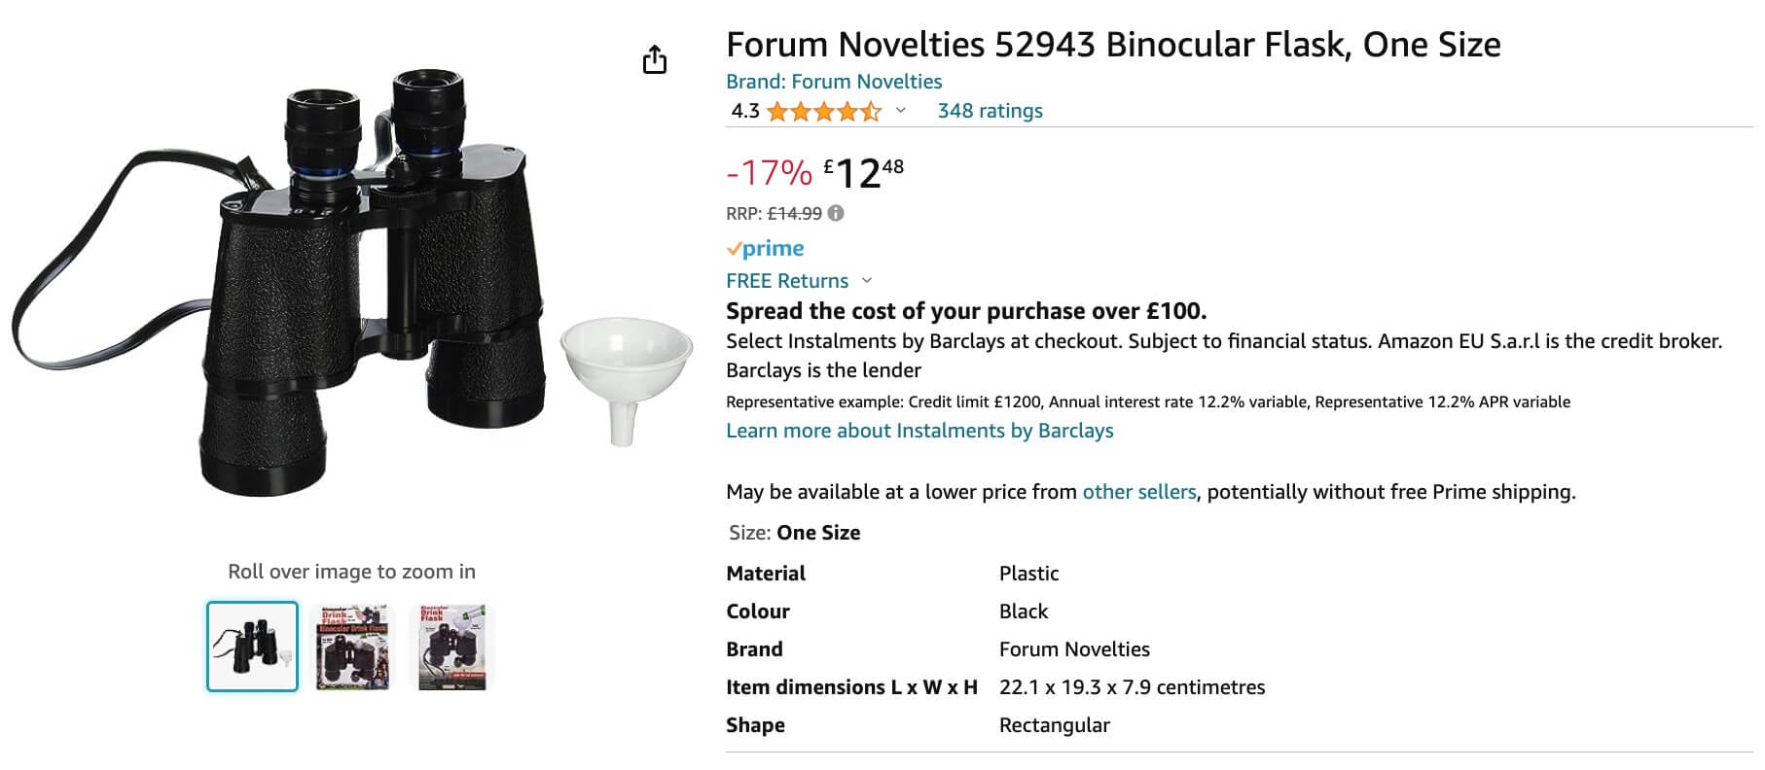Select the second packaging thumbnail
Image resolution: width=1765 pixels, height=770 pixels.
coord(352,647)
